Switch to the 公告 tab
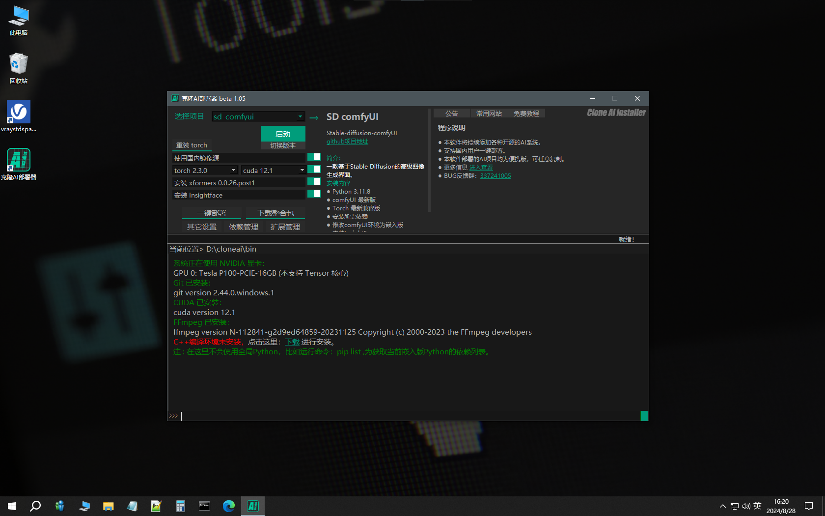 [x=451, y=114]
